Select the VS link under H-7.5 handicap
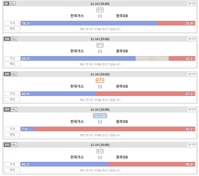 [x=100, y=86]
